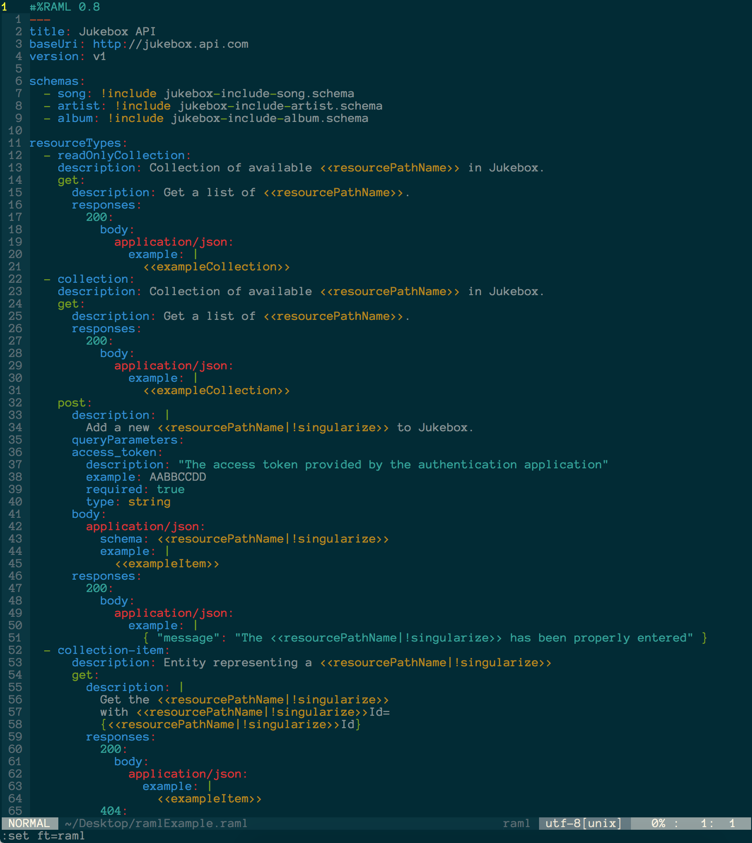Click '<<exampleCollection>>' on line 21

point(216,266)
